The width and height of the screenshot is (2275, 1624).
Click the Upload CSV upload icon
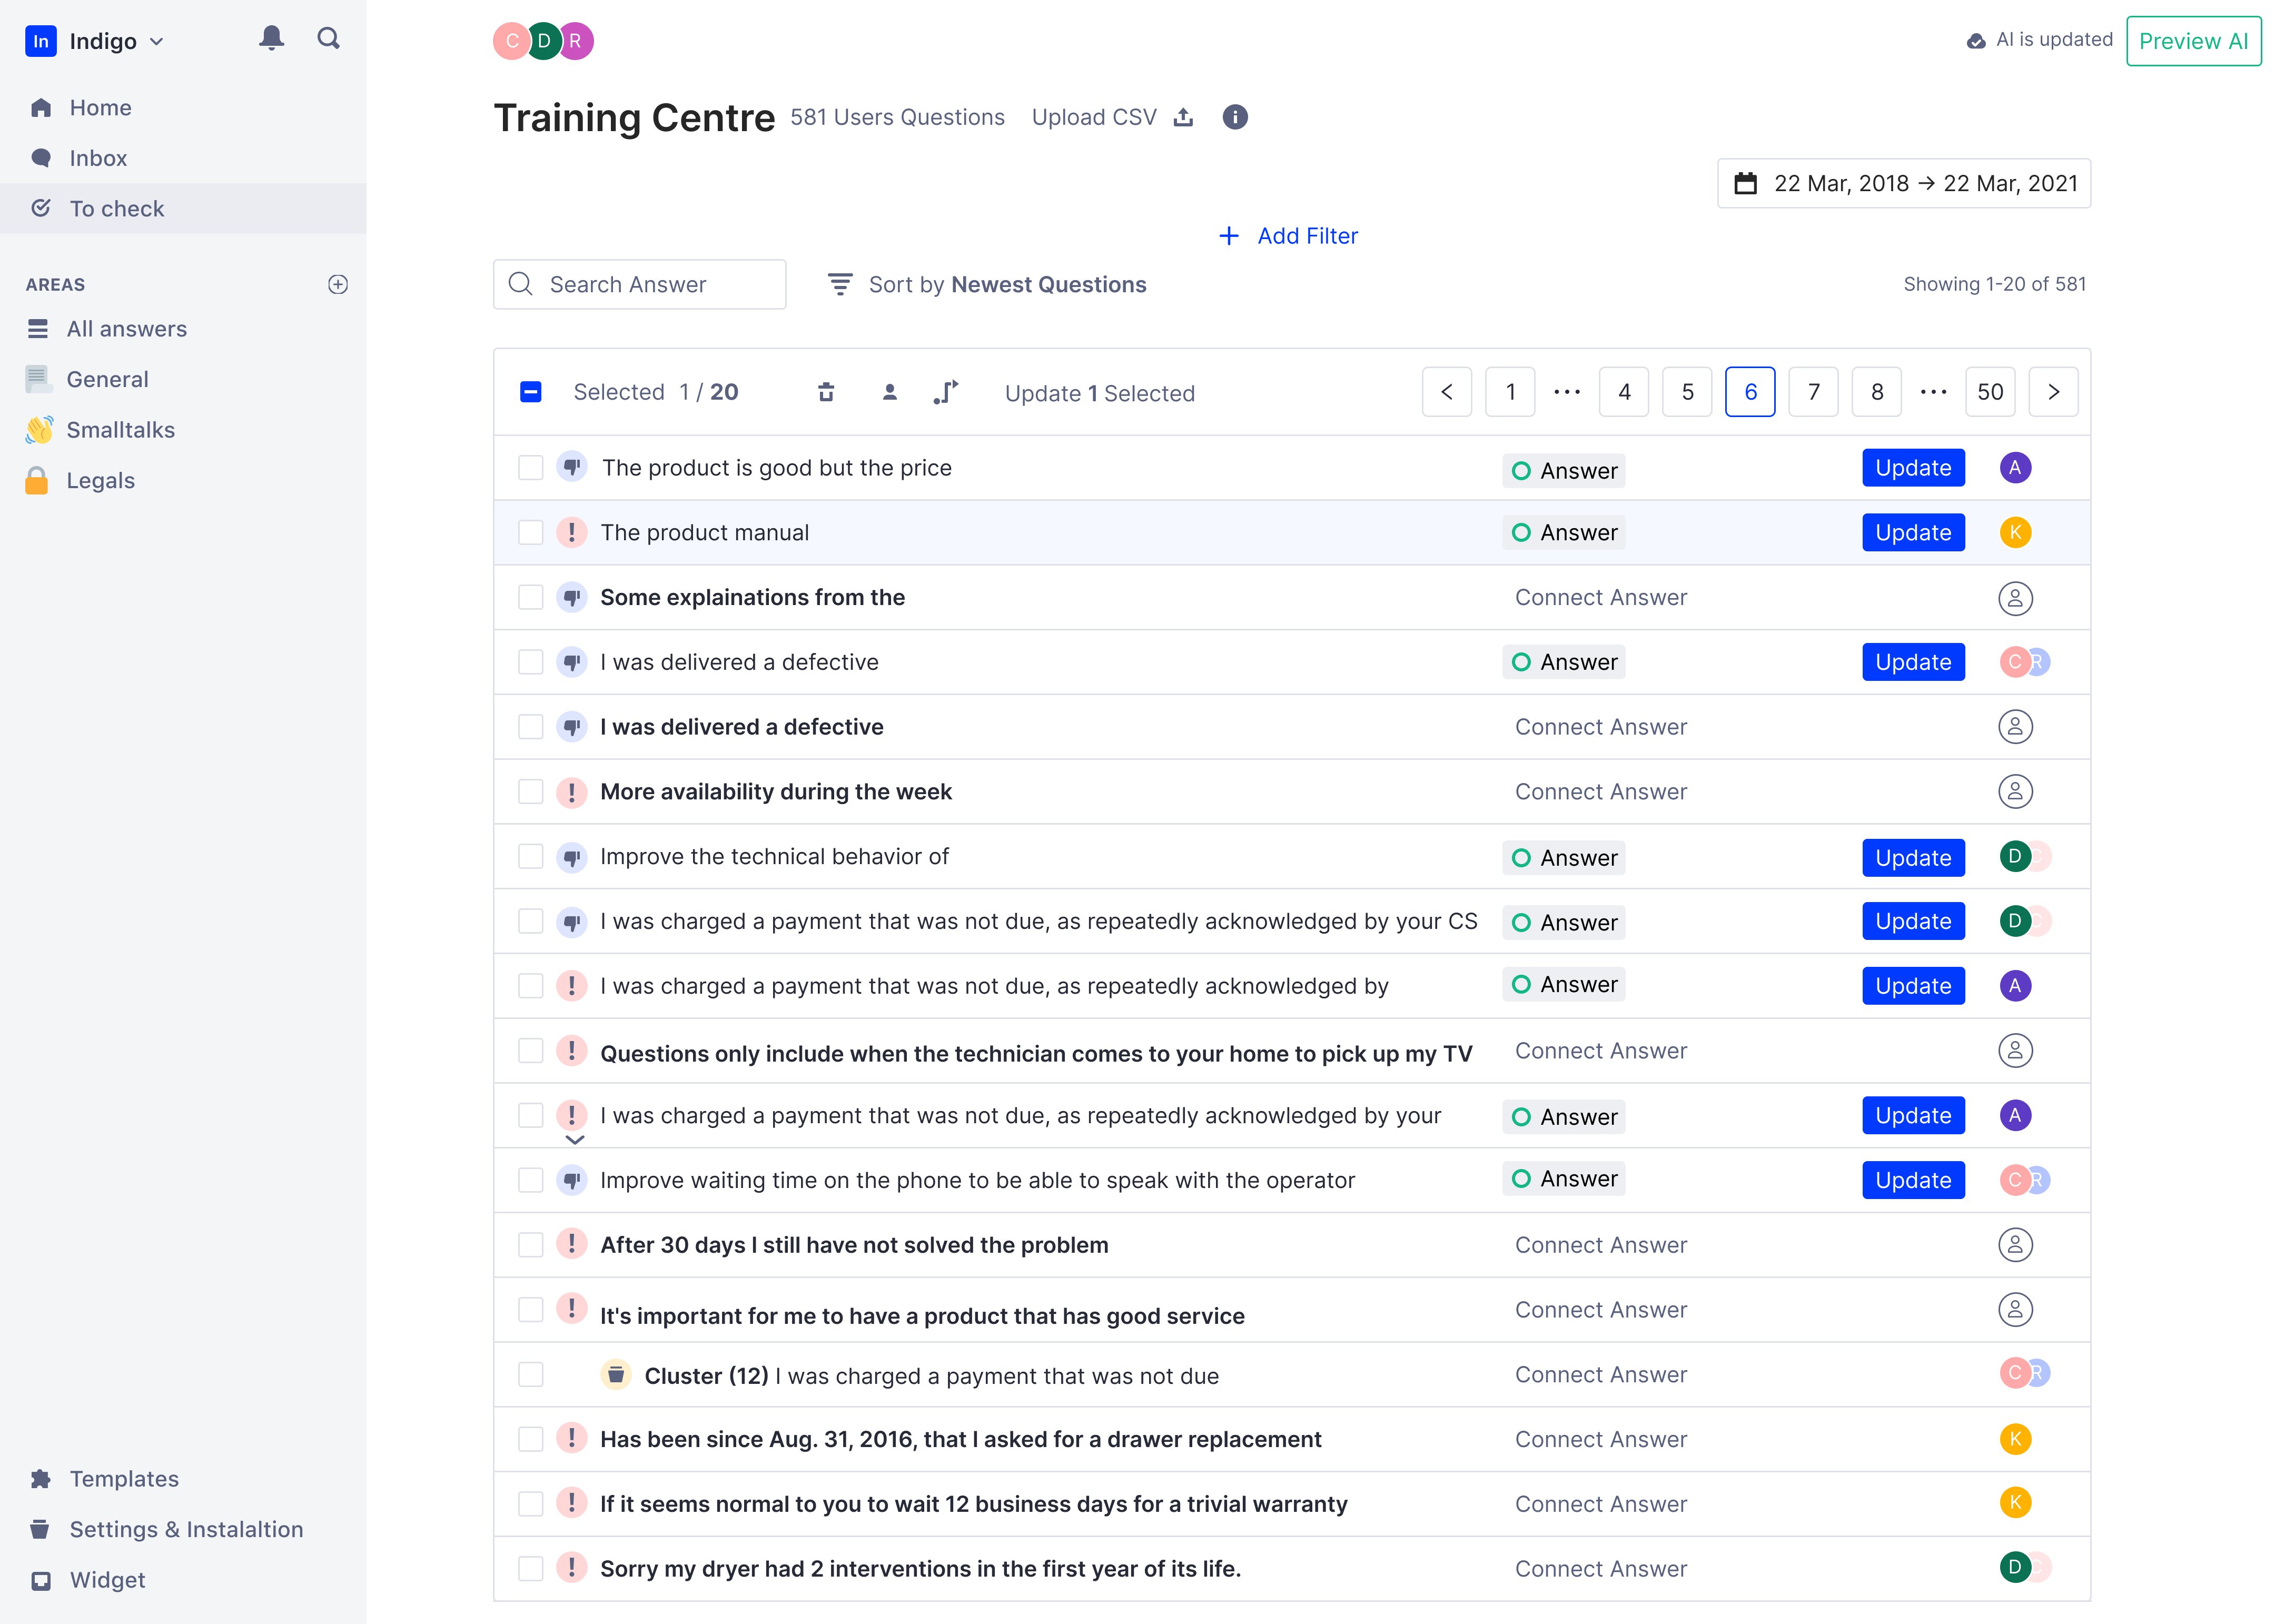[x=1183, y=117]
